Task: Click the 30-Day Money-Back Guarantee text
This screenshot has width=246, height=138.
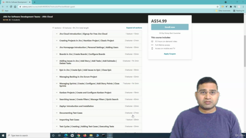Action: (x=170, y=33)
